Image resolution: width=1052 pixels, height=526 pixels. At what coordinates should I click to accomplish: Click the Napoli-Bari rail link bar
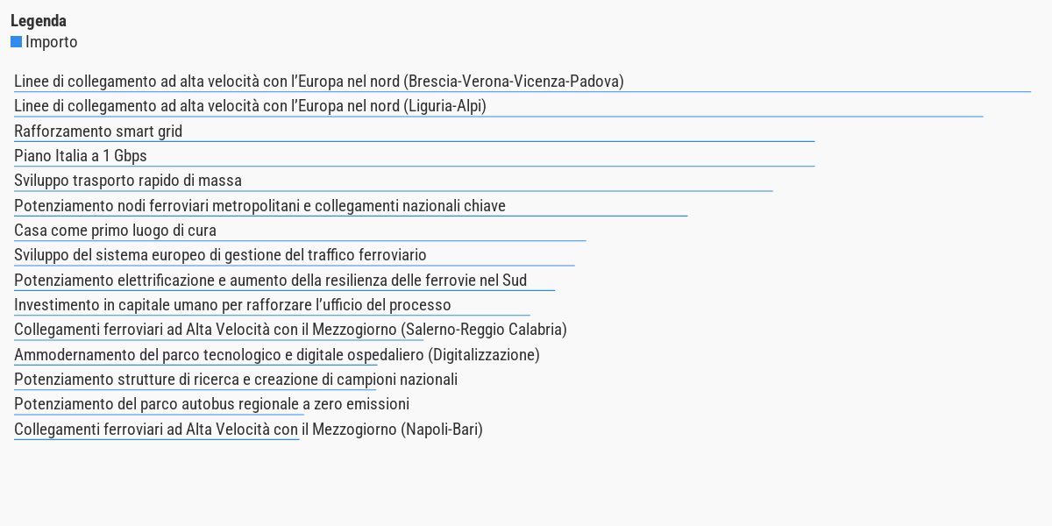click(248, 430)
